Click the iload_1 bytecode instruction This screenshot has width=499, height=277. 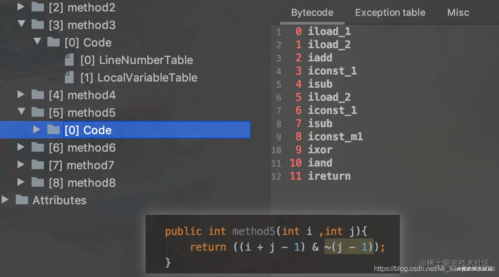click(x=329, y=31)
